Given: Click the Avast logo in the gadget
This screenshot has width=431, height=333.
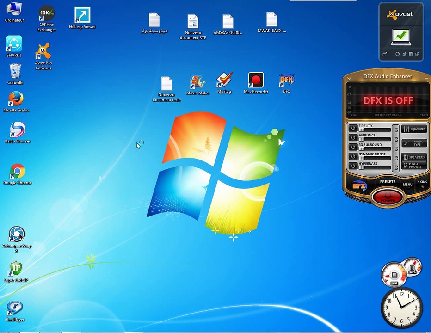Looking at the screenshot, I should click(x=400, y=14).
